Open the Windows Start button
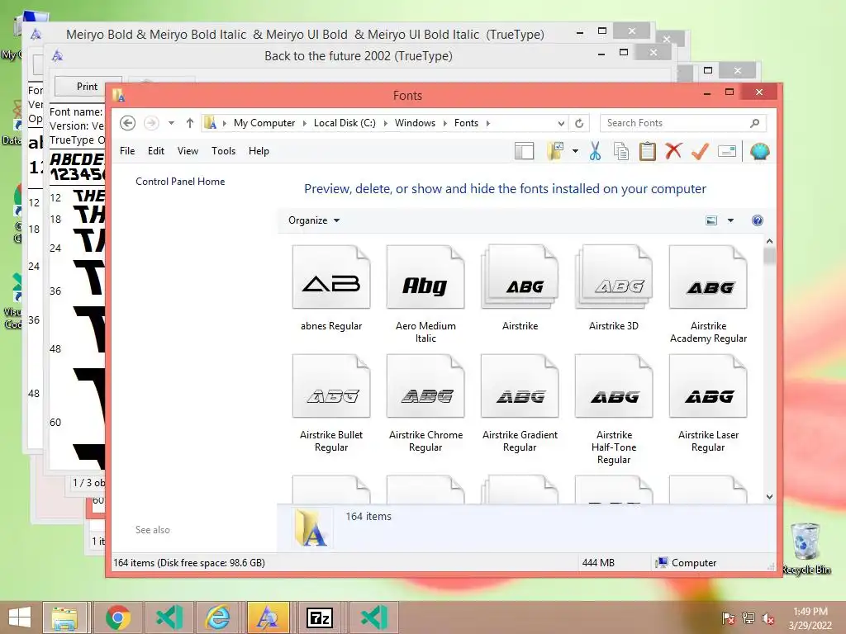Viewport: 846px width, 634px height. point(20,617)
